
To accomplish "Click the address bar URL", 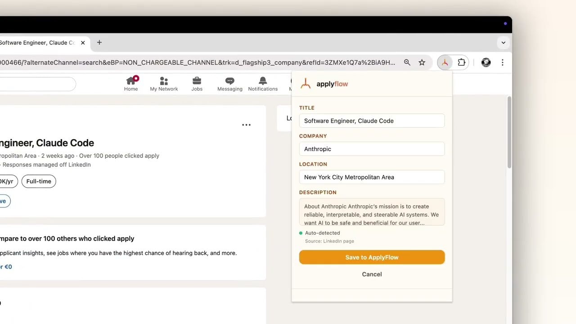I will point(198,63).
